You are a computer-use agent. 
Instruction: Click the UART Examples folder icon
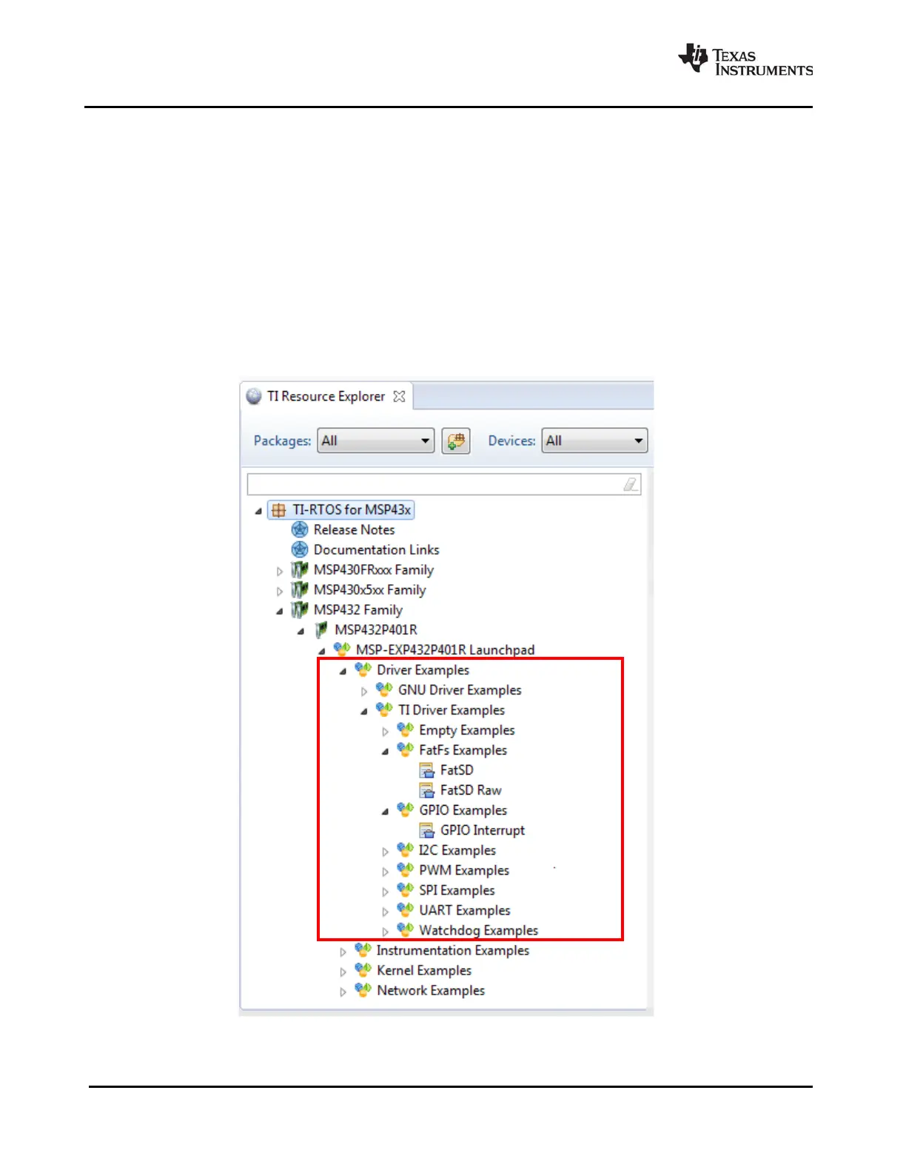(406, 909)
